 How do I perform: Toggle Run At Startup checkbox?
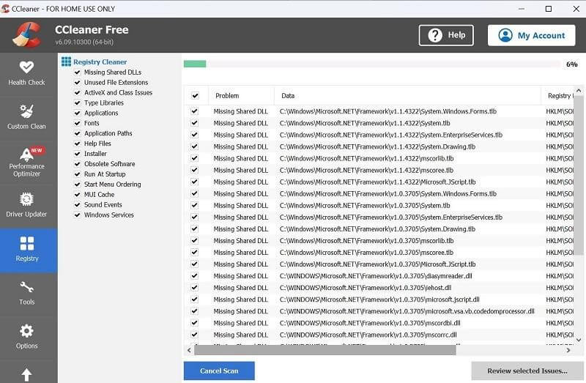pyautogui.click(x=78, y=174)
